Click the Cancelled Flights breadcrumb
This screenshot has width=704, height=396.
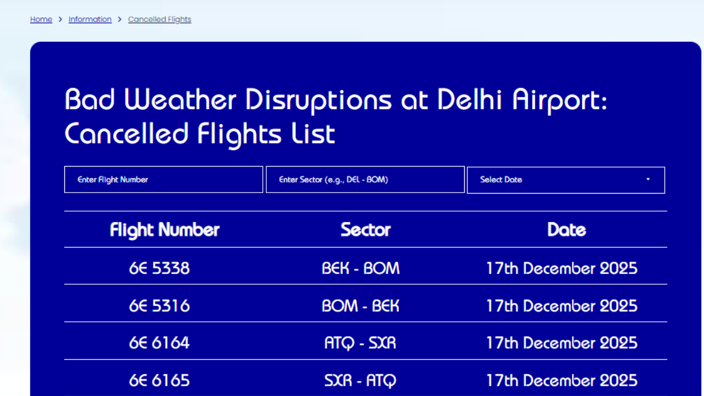159,19
